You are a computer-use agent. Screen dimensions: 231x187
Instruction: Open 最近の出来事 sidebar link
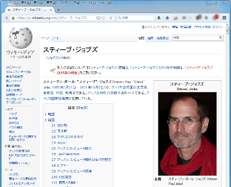pos(14,77)
